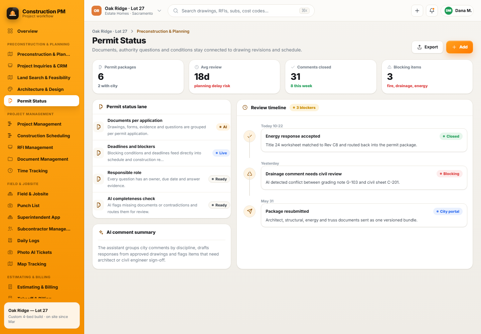Open the Blocking items 3 card
Viewport: 481px width, 334px height.
coord(427,77)
